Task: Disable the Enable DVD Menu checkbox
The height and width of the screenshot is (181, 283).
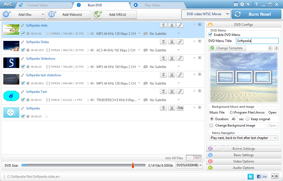Action: [x=210, y=35]
